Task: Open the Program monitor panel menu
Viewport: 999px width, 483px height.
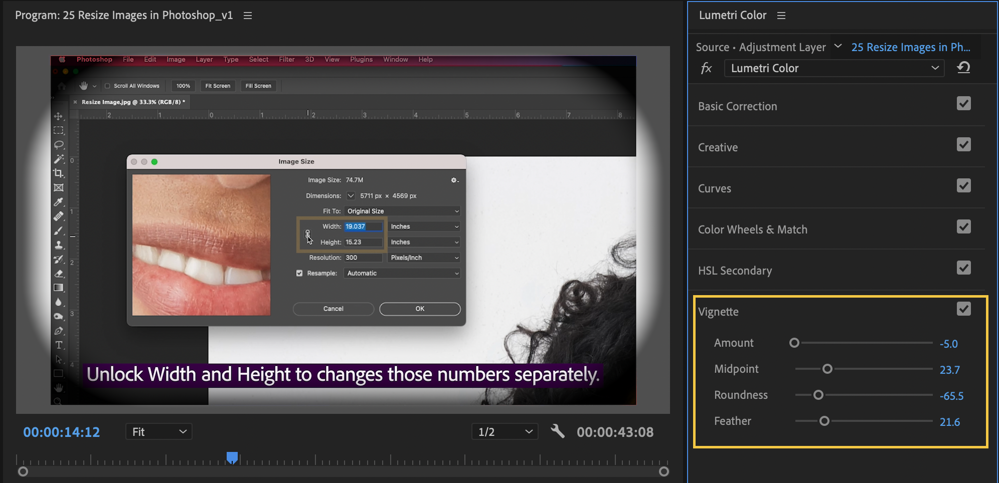Action: [248, 16]
